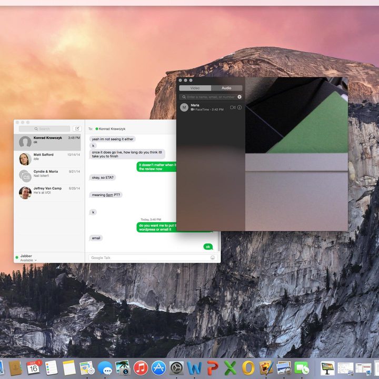Expand the Jabber Available status dropdown
This screenshot has height=379, width=379.
pos(28,260)
